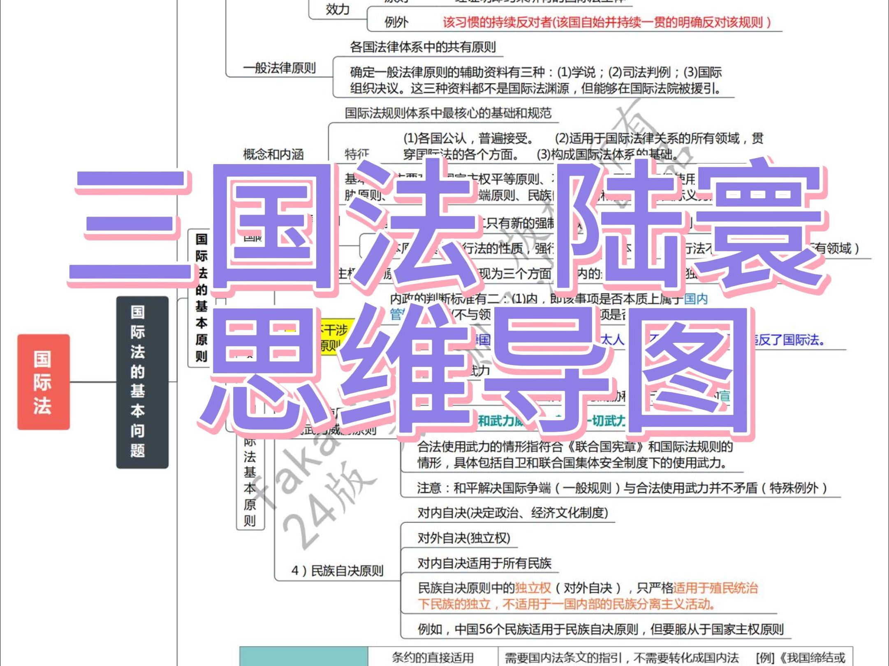Click the 对内自决(决定政治、经济文化制度) node
889x666 pixels.
tap(513, 513)
